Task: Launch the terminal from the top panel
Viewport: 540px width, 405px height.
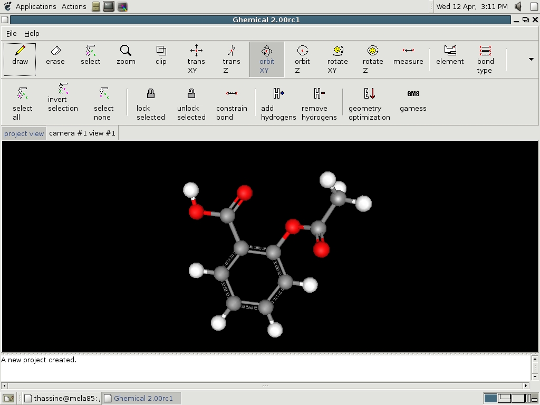Action: [109, 6]
